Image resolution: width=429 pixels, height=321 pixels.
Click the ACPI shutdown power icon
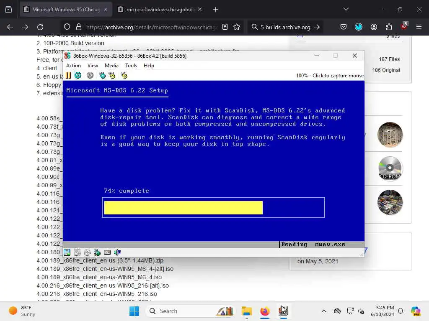(90, 75)
